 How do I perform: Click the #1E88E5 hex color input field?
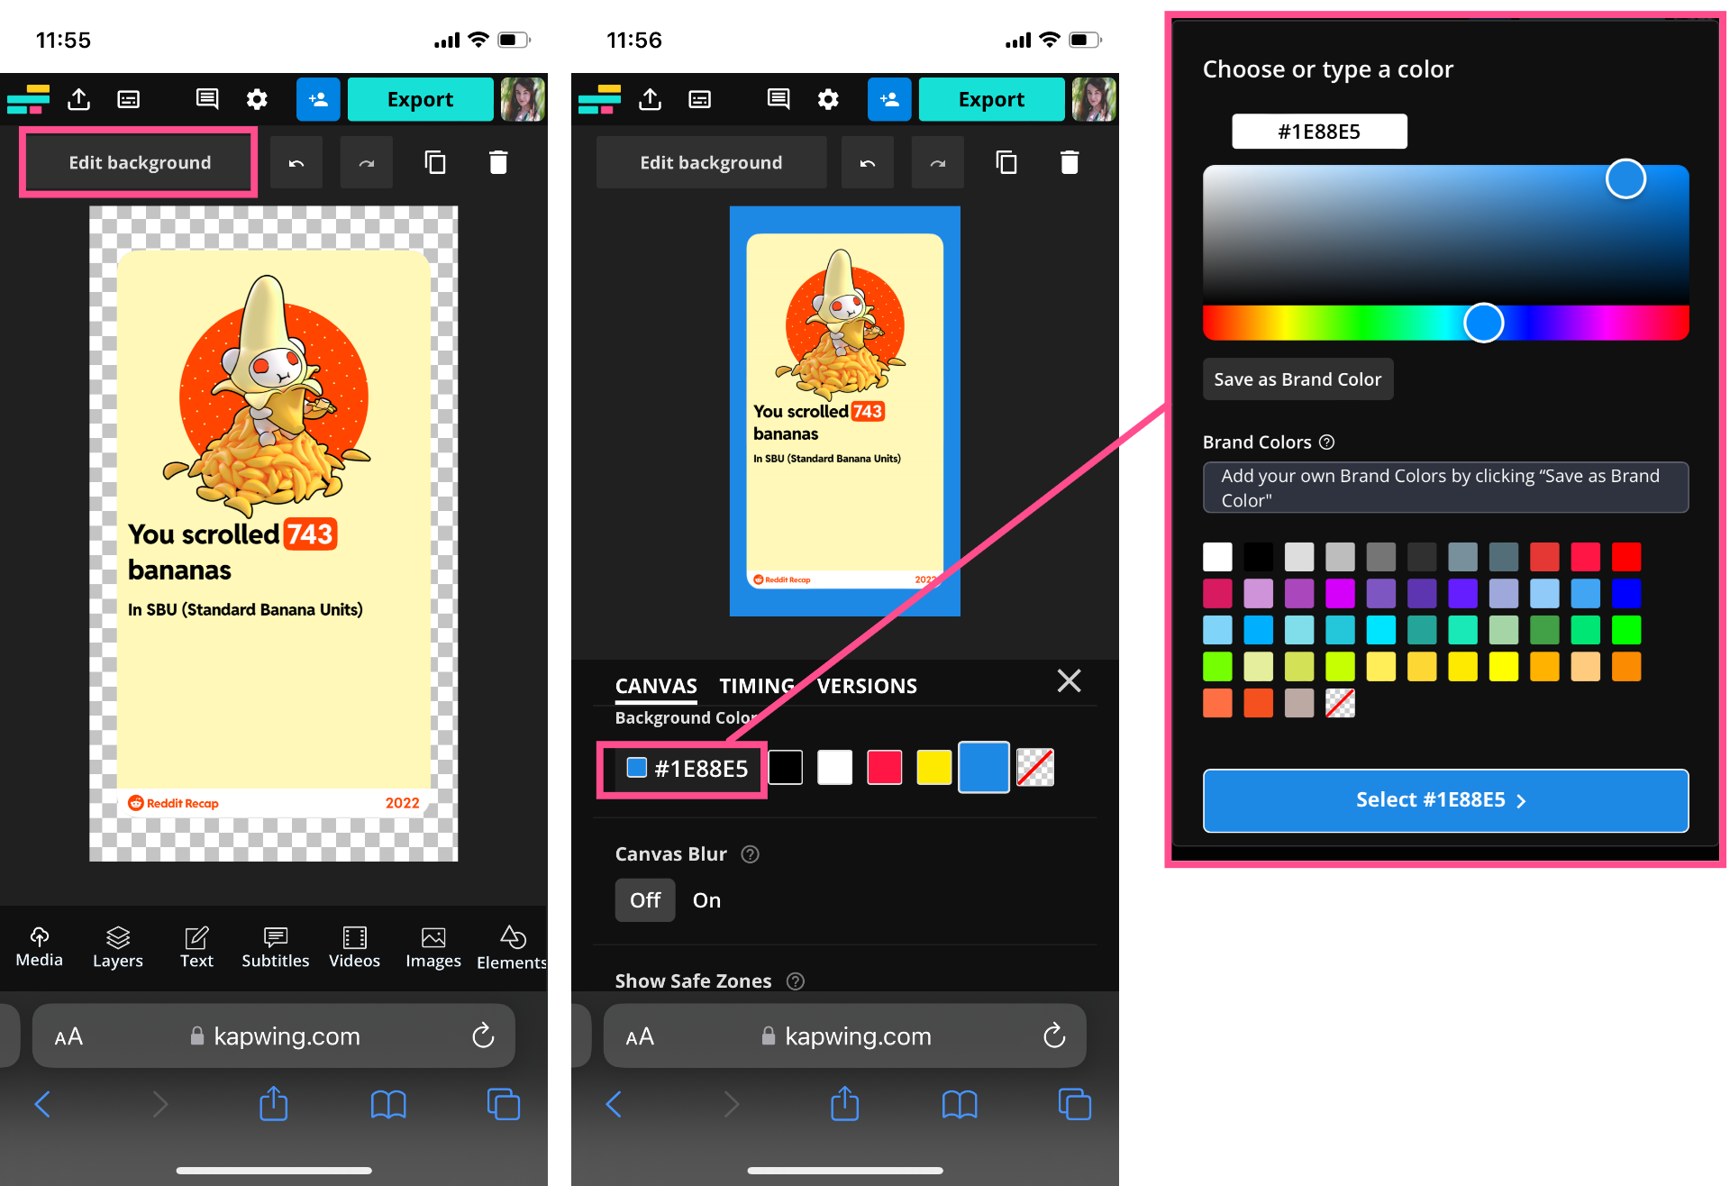(1319, 131)
